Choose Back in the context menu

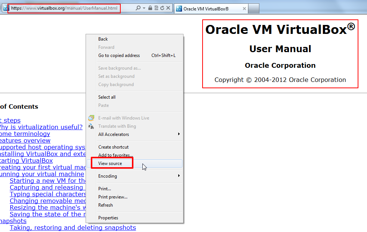point(103,39)
